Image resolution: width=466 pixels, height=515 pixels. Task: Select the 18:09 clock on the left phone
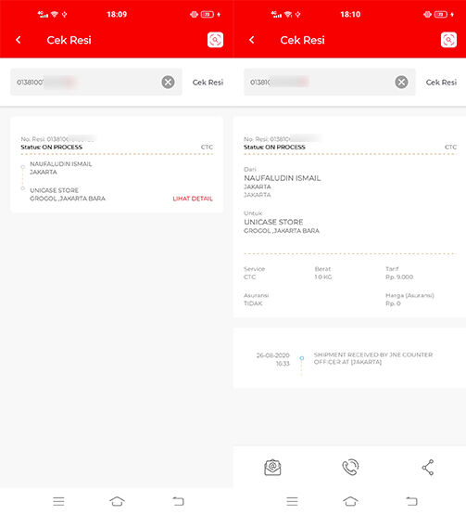(117, 14)
